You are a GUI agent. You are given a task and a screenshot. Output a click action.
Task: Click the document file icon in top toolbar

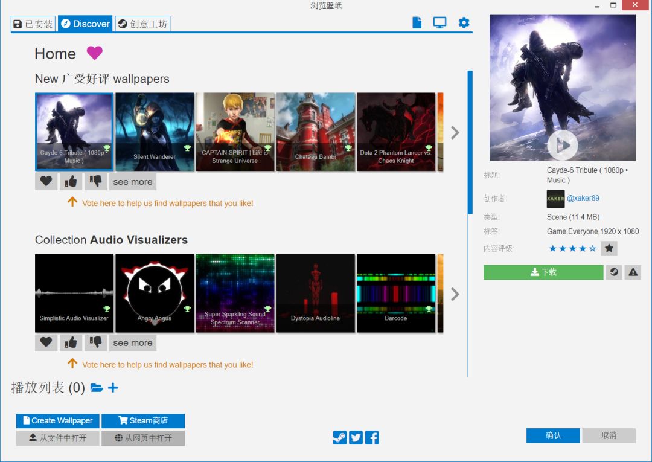pyautogui.click(x=417, y=23)
